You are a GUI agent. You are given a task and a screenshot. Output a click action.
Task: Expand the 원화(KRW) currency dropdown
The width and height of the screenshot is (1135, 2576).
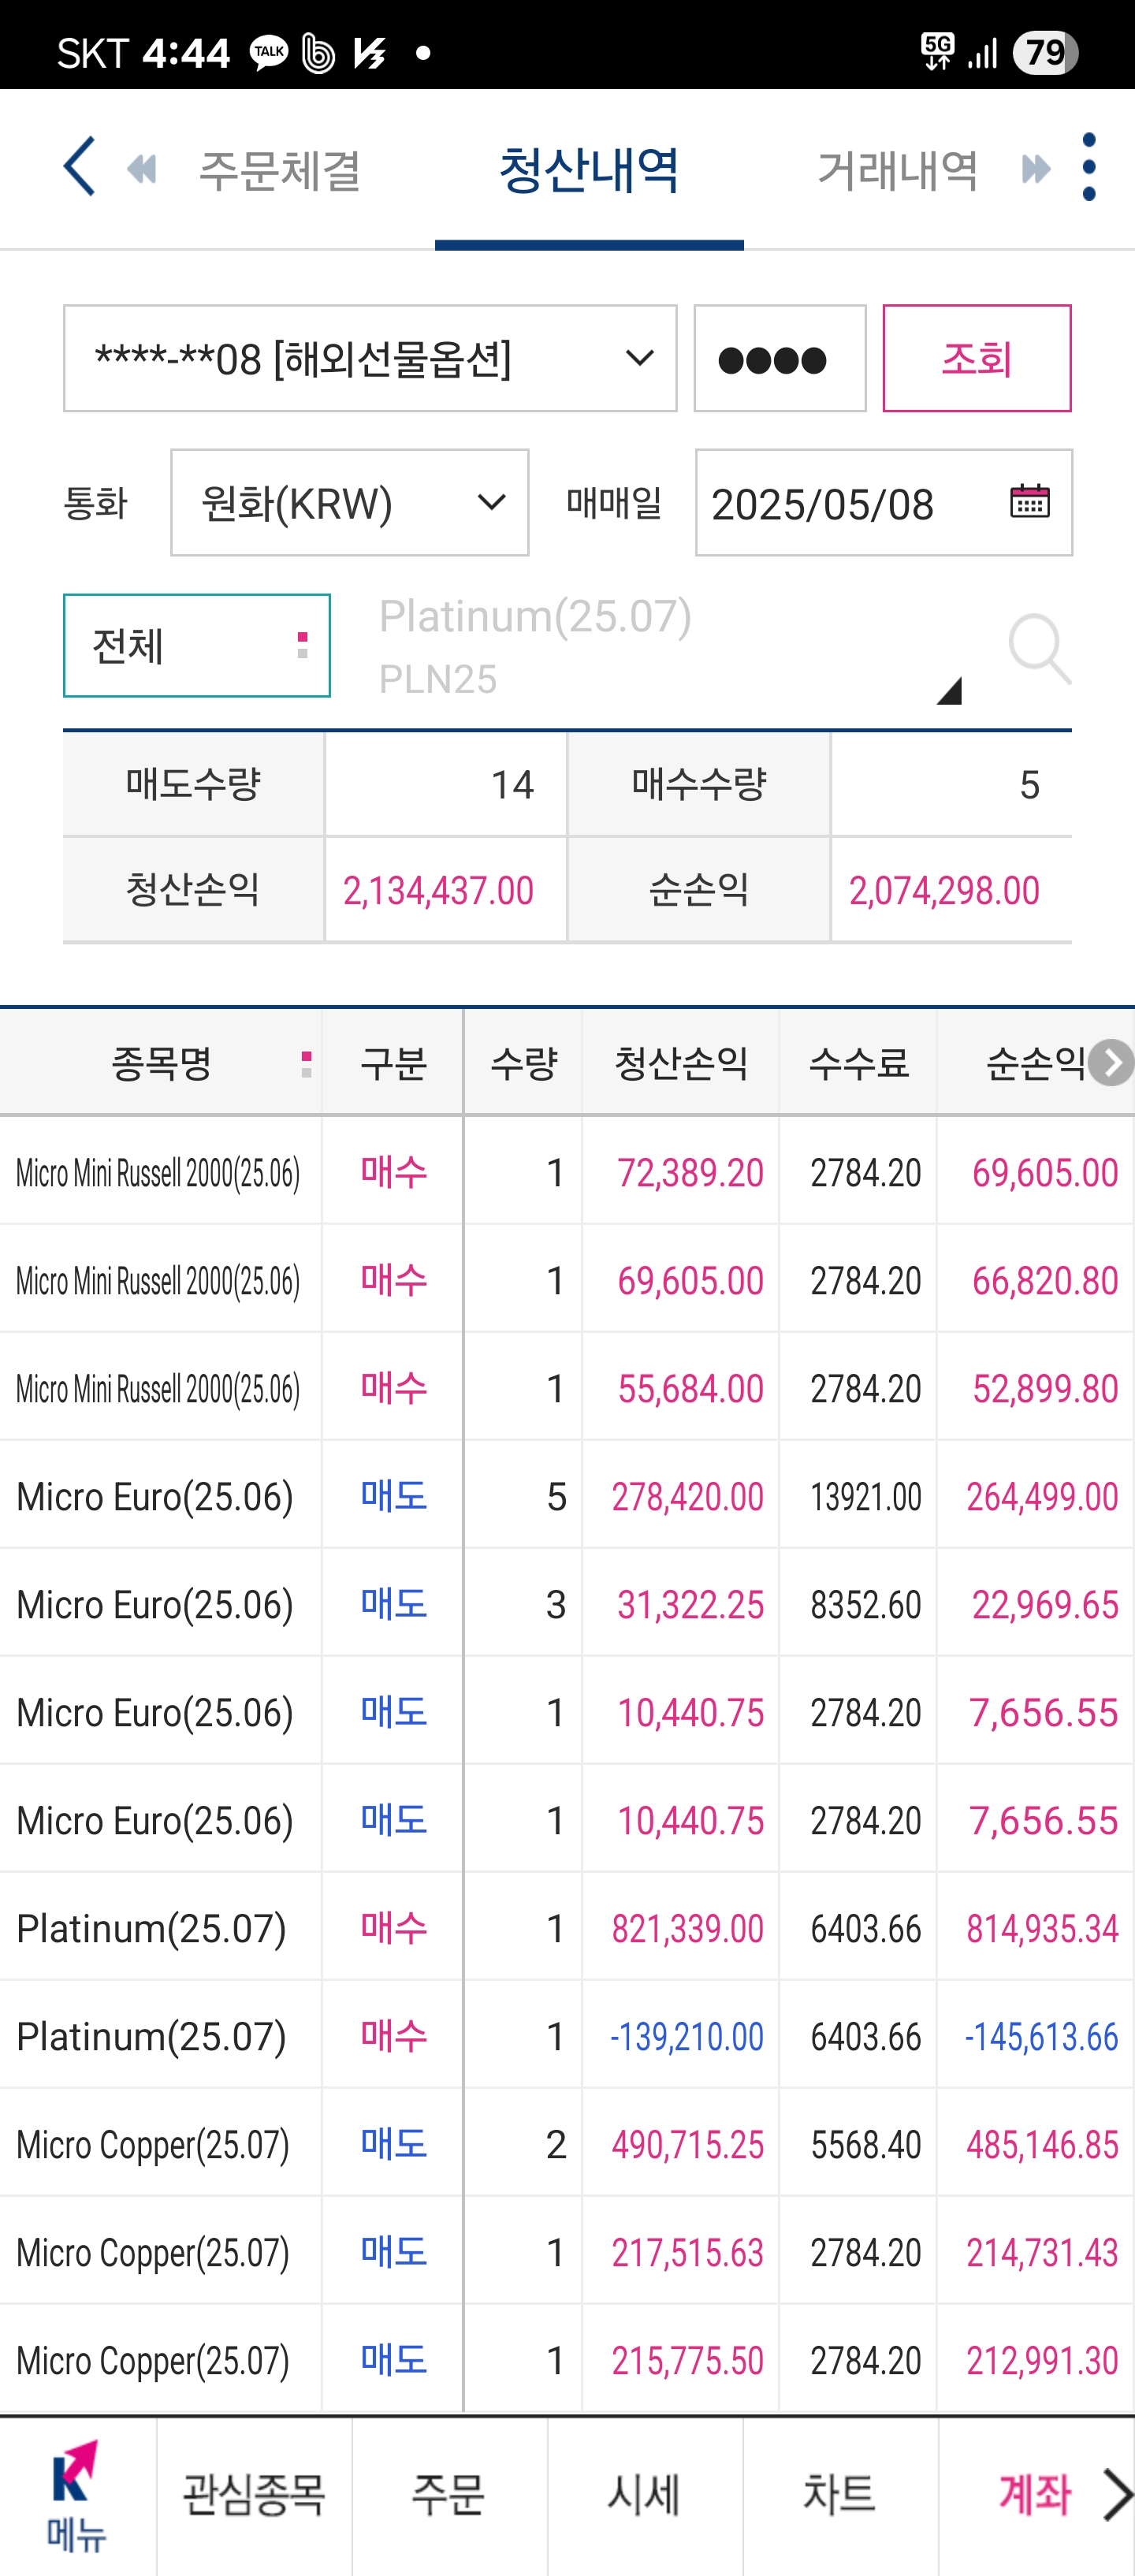point(349,502)
